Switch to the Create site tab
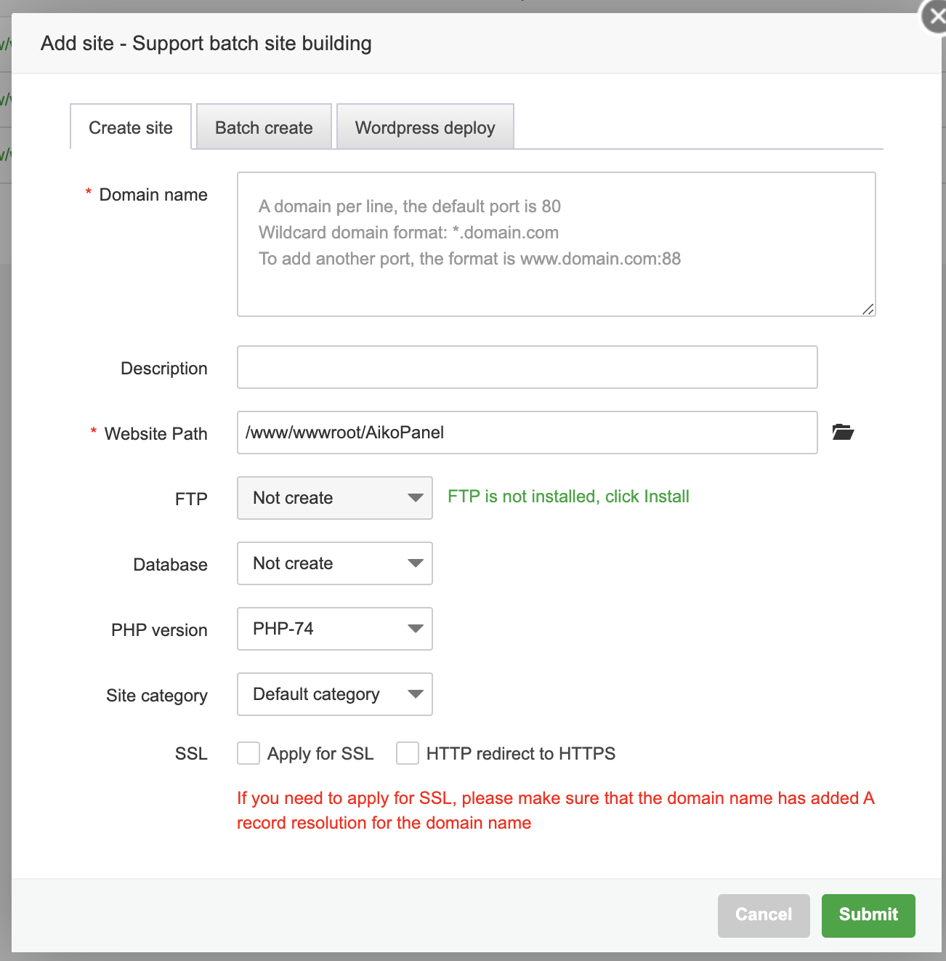 pyautogui.click(x=131, y=127)
